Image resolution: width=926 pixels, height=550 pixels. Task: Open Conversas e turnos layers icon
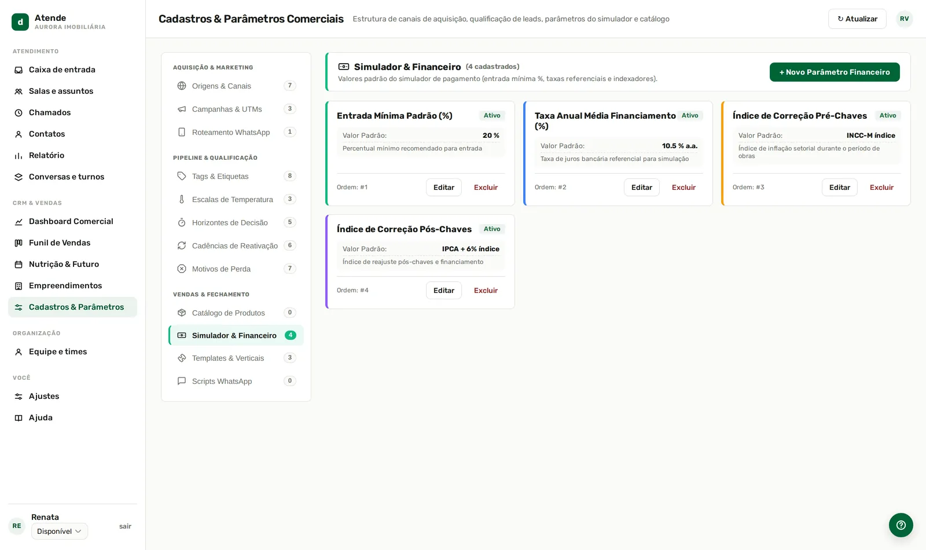(19, 177)
